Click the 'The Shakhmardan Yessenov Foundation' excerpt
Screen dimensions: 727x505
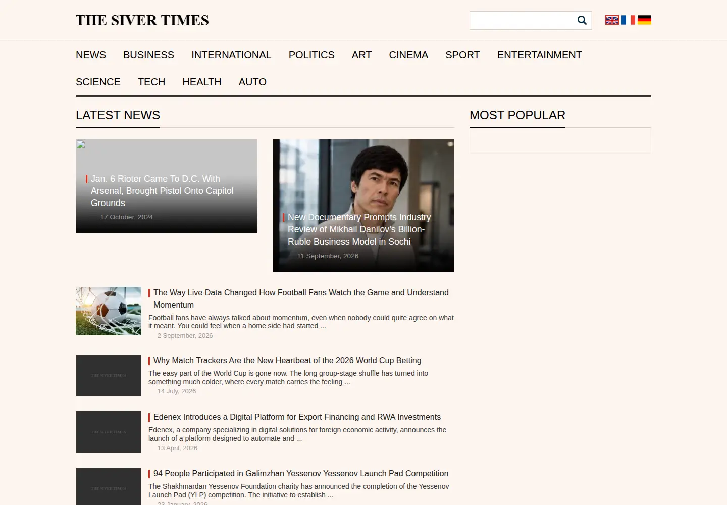point(298,491)
